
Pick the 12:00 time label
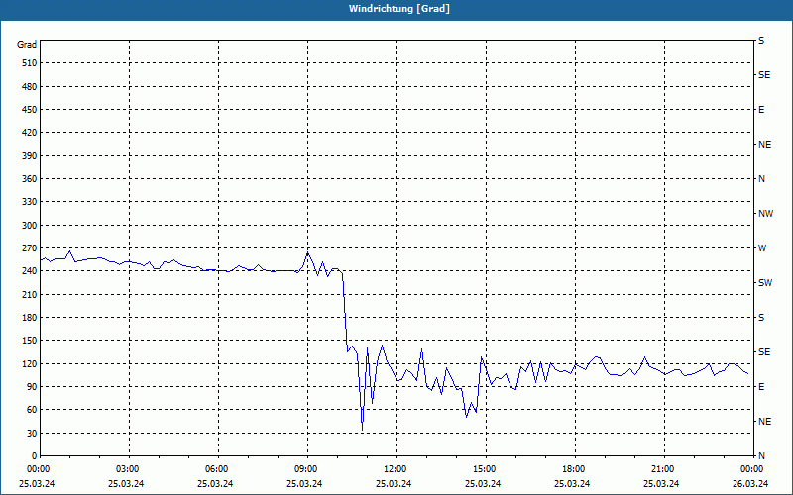point(395,469)
